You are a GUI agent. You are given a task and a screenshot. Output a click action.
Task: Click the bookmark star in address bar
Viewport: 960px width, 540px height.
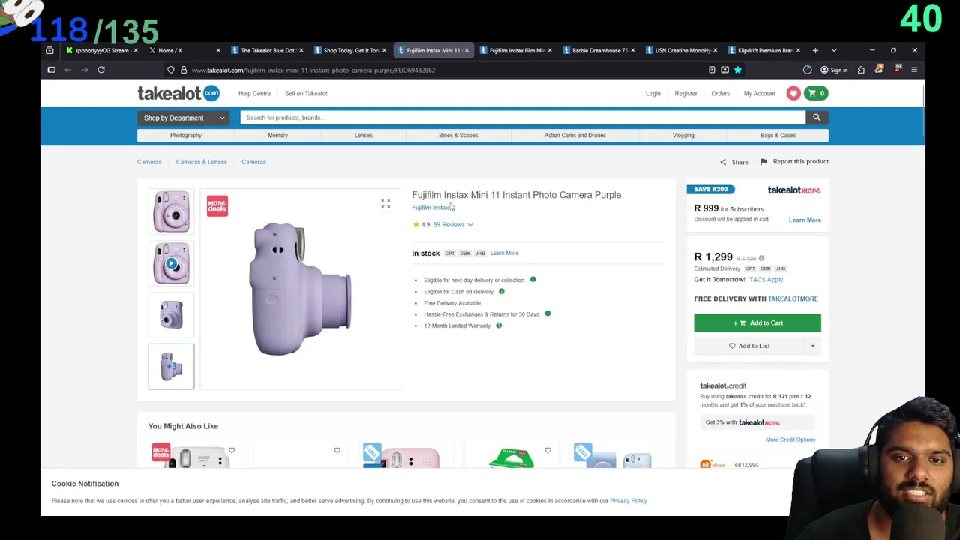[x=737, y=70]
